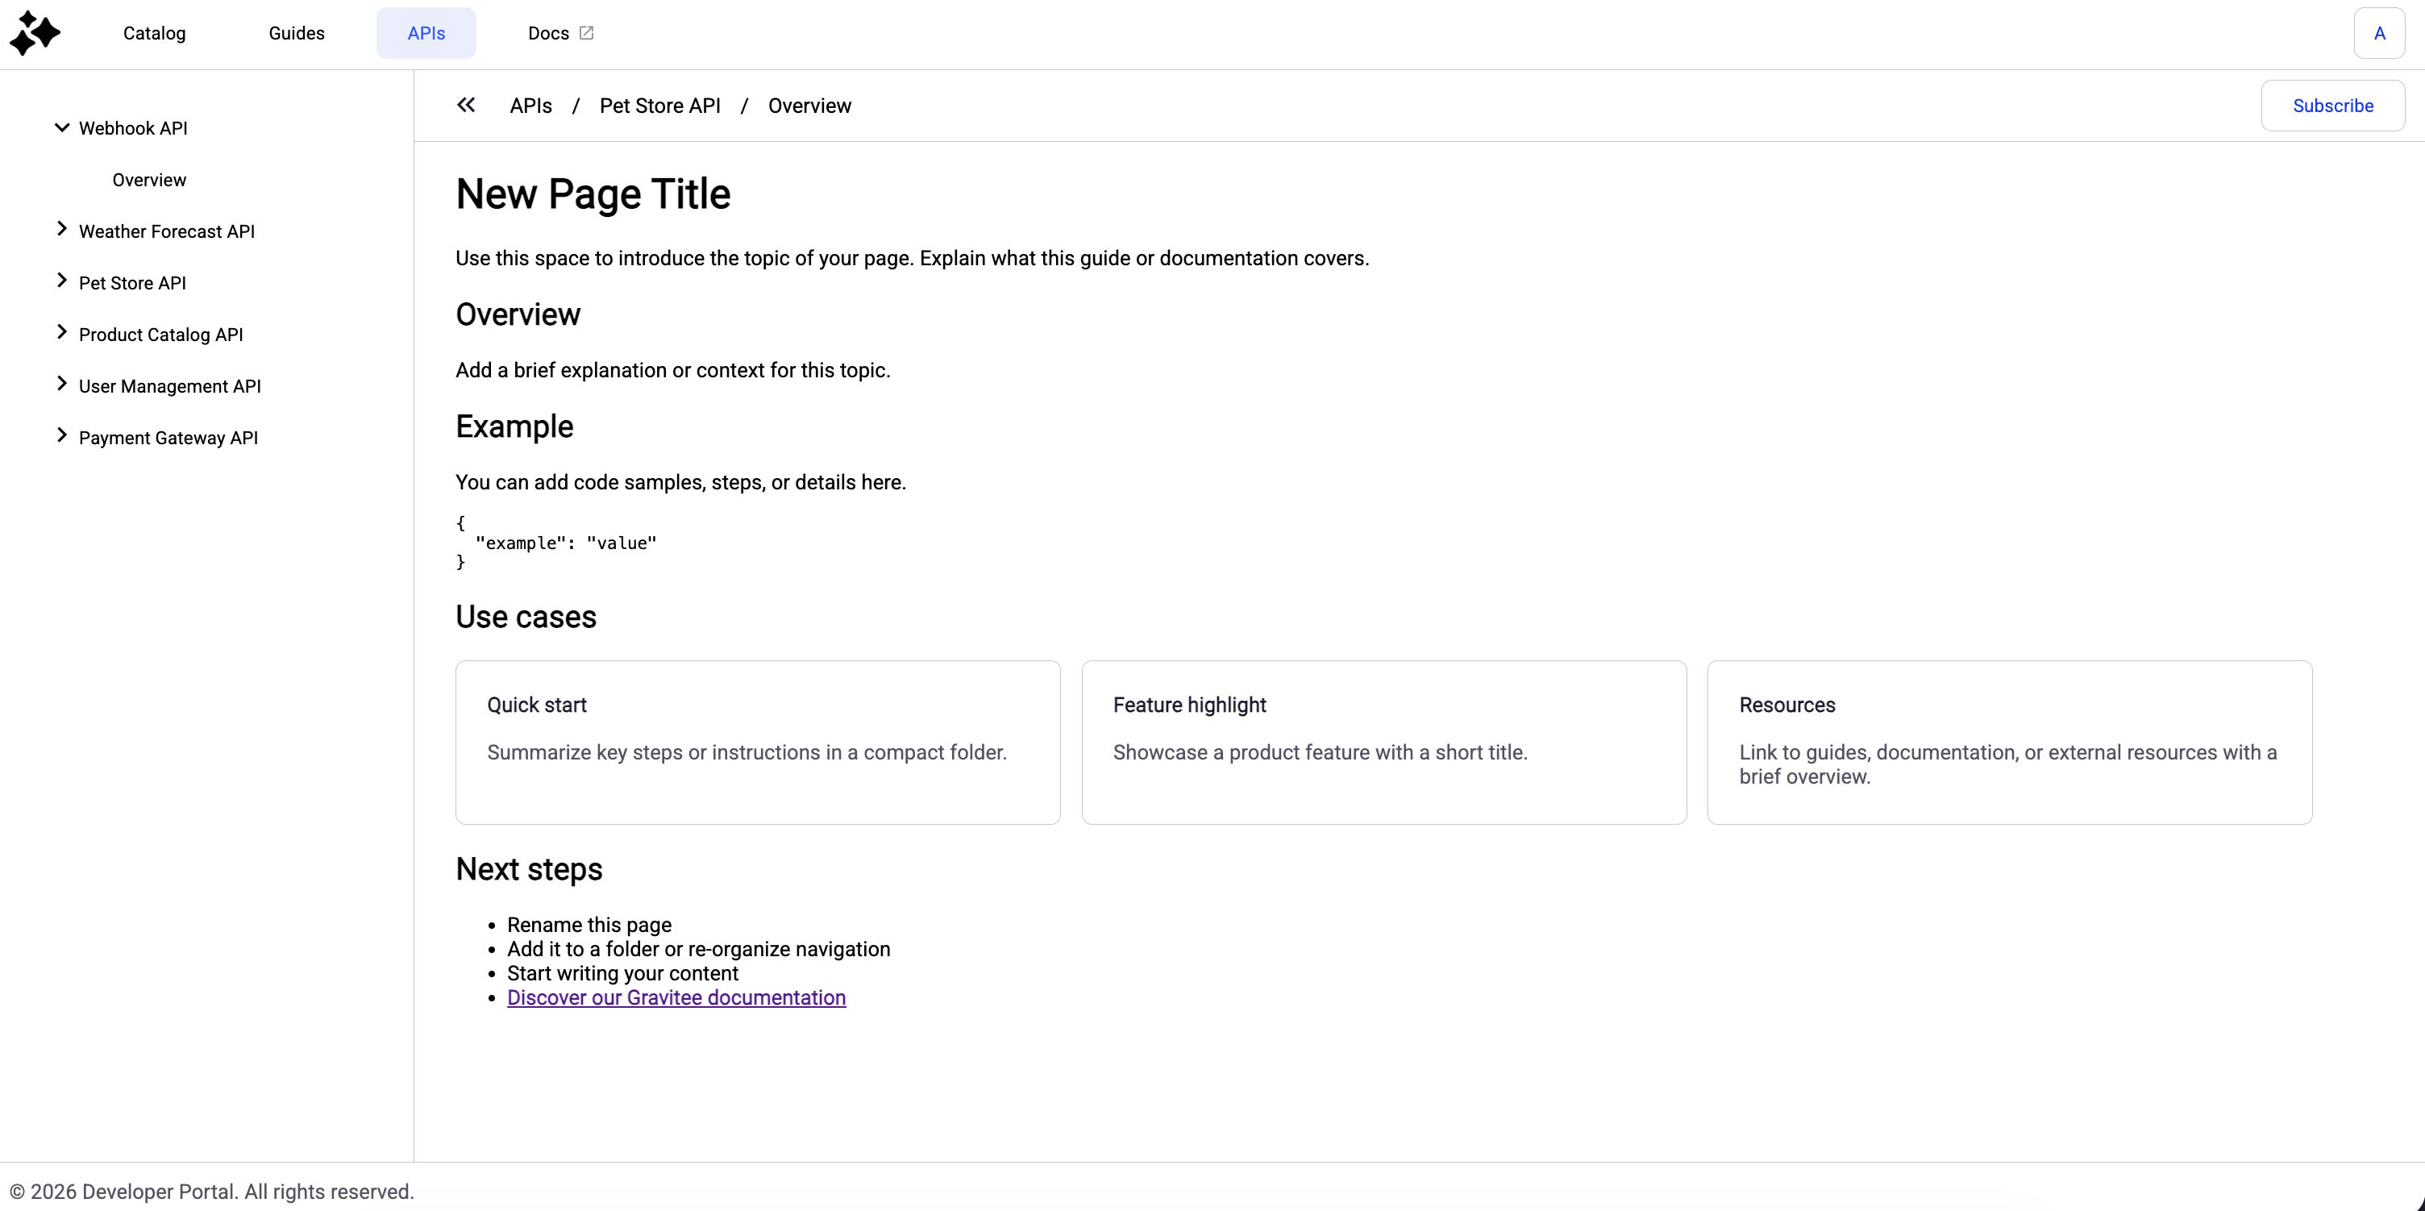Image resolution: width=2425 pixels, height=1211 pixels.
Task: Open Overview under Webhook API
Action: click(148, 180)
